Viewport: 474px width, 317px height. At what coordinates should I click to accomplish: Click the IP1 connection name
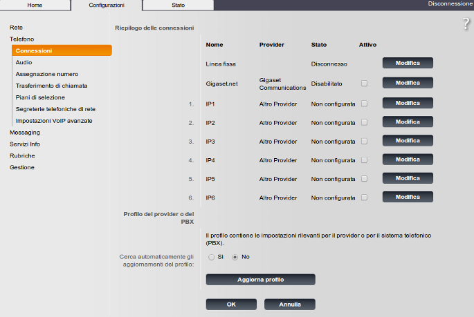pyautogui.click(x=210, y=104)
